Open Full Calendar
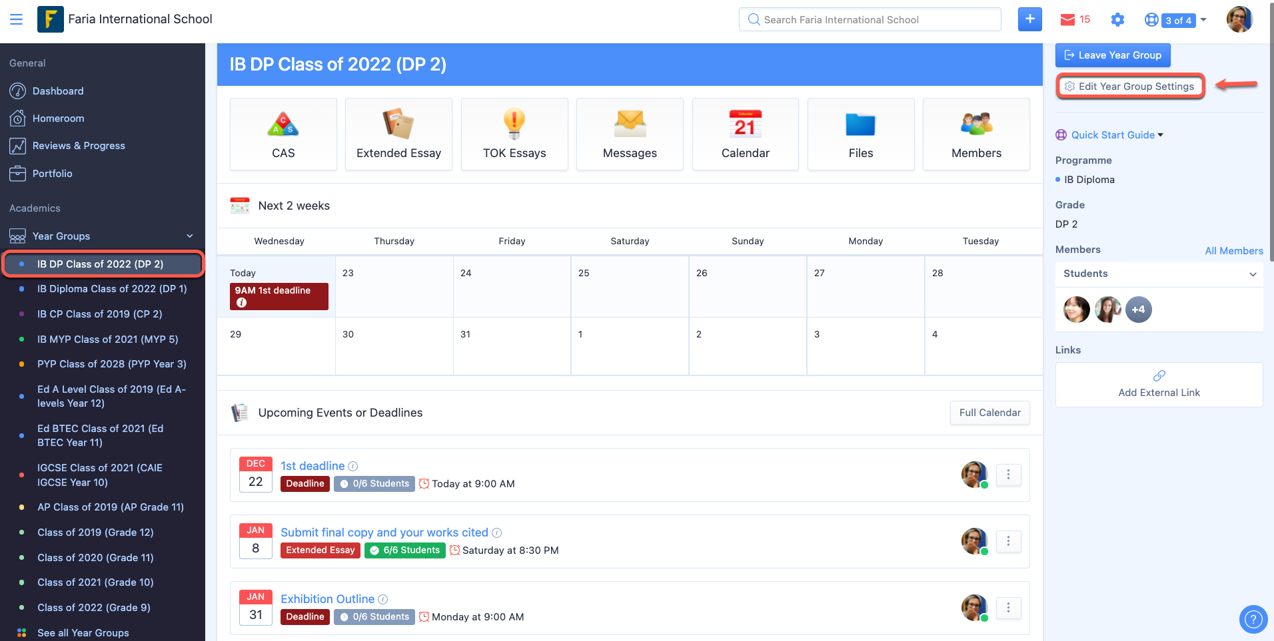 pos(989,413)
